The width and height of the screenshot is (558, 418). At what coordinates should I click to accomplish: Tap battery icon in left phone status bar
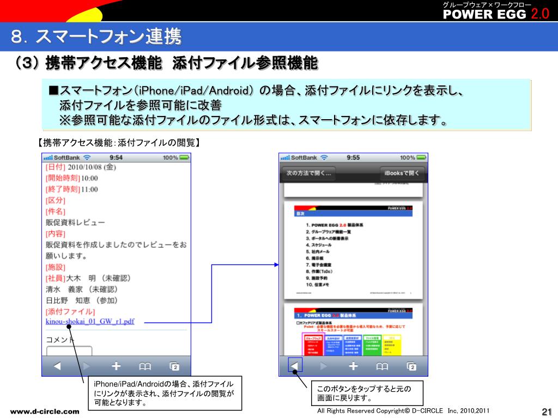coord(184,157)
